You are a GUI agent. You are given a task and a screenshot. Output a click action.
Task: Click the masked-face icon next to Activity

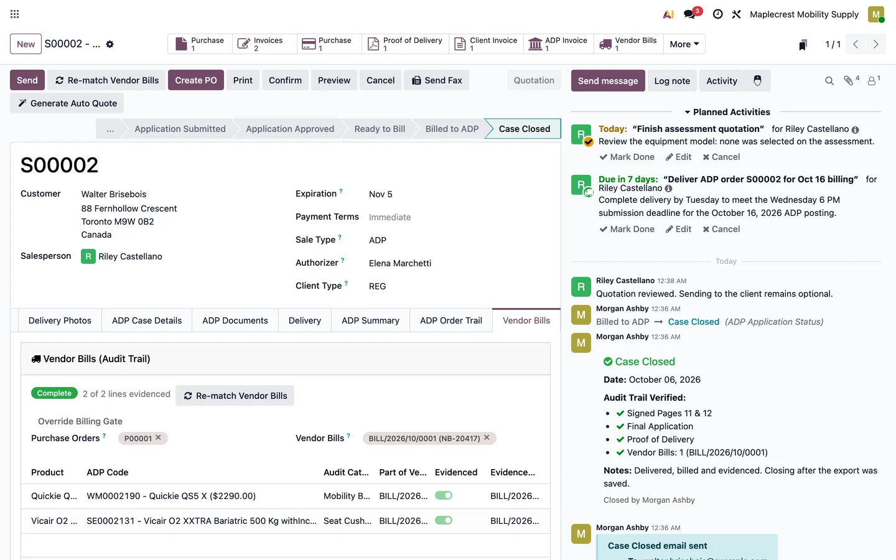point(757,81)
